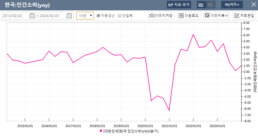The image size is (258, 136).
Task: Open the end date calendar picker
Action: tap(69, 16)
